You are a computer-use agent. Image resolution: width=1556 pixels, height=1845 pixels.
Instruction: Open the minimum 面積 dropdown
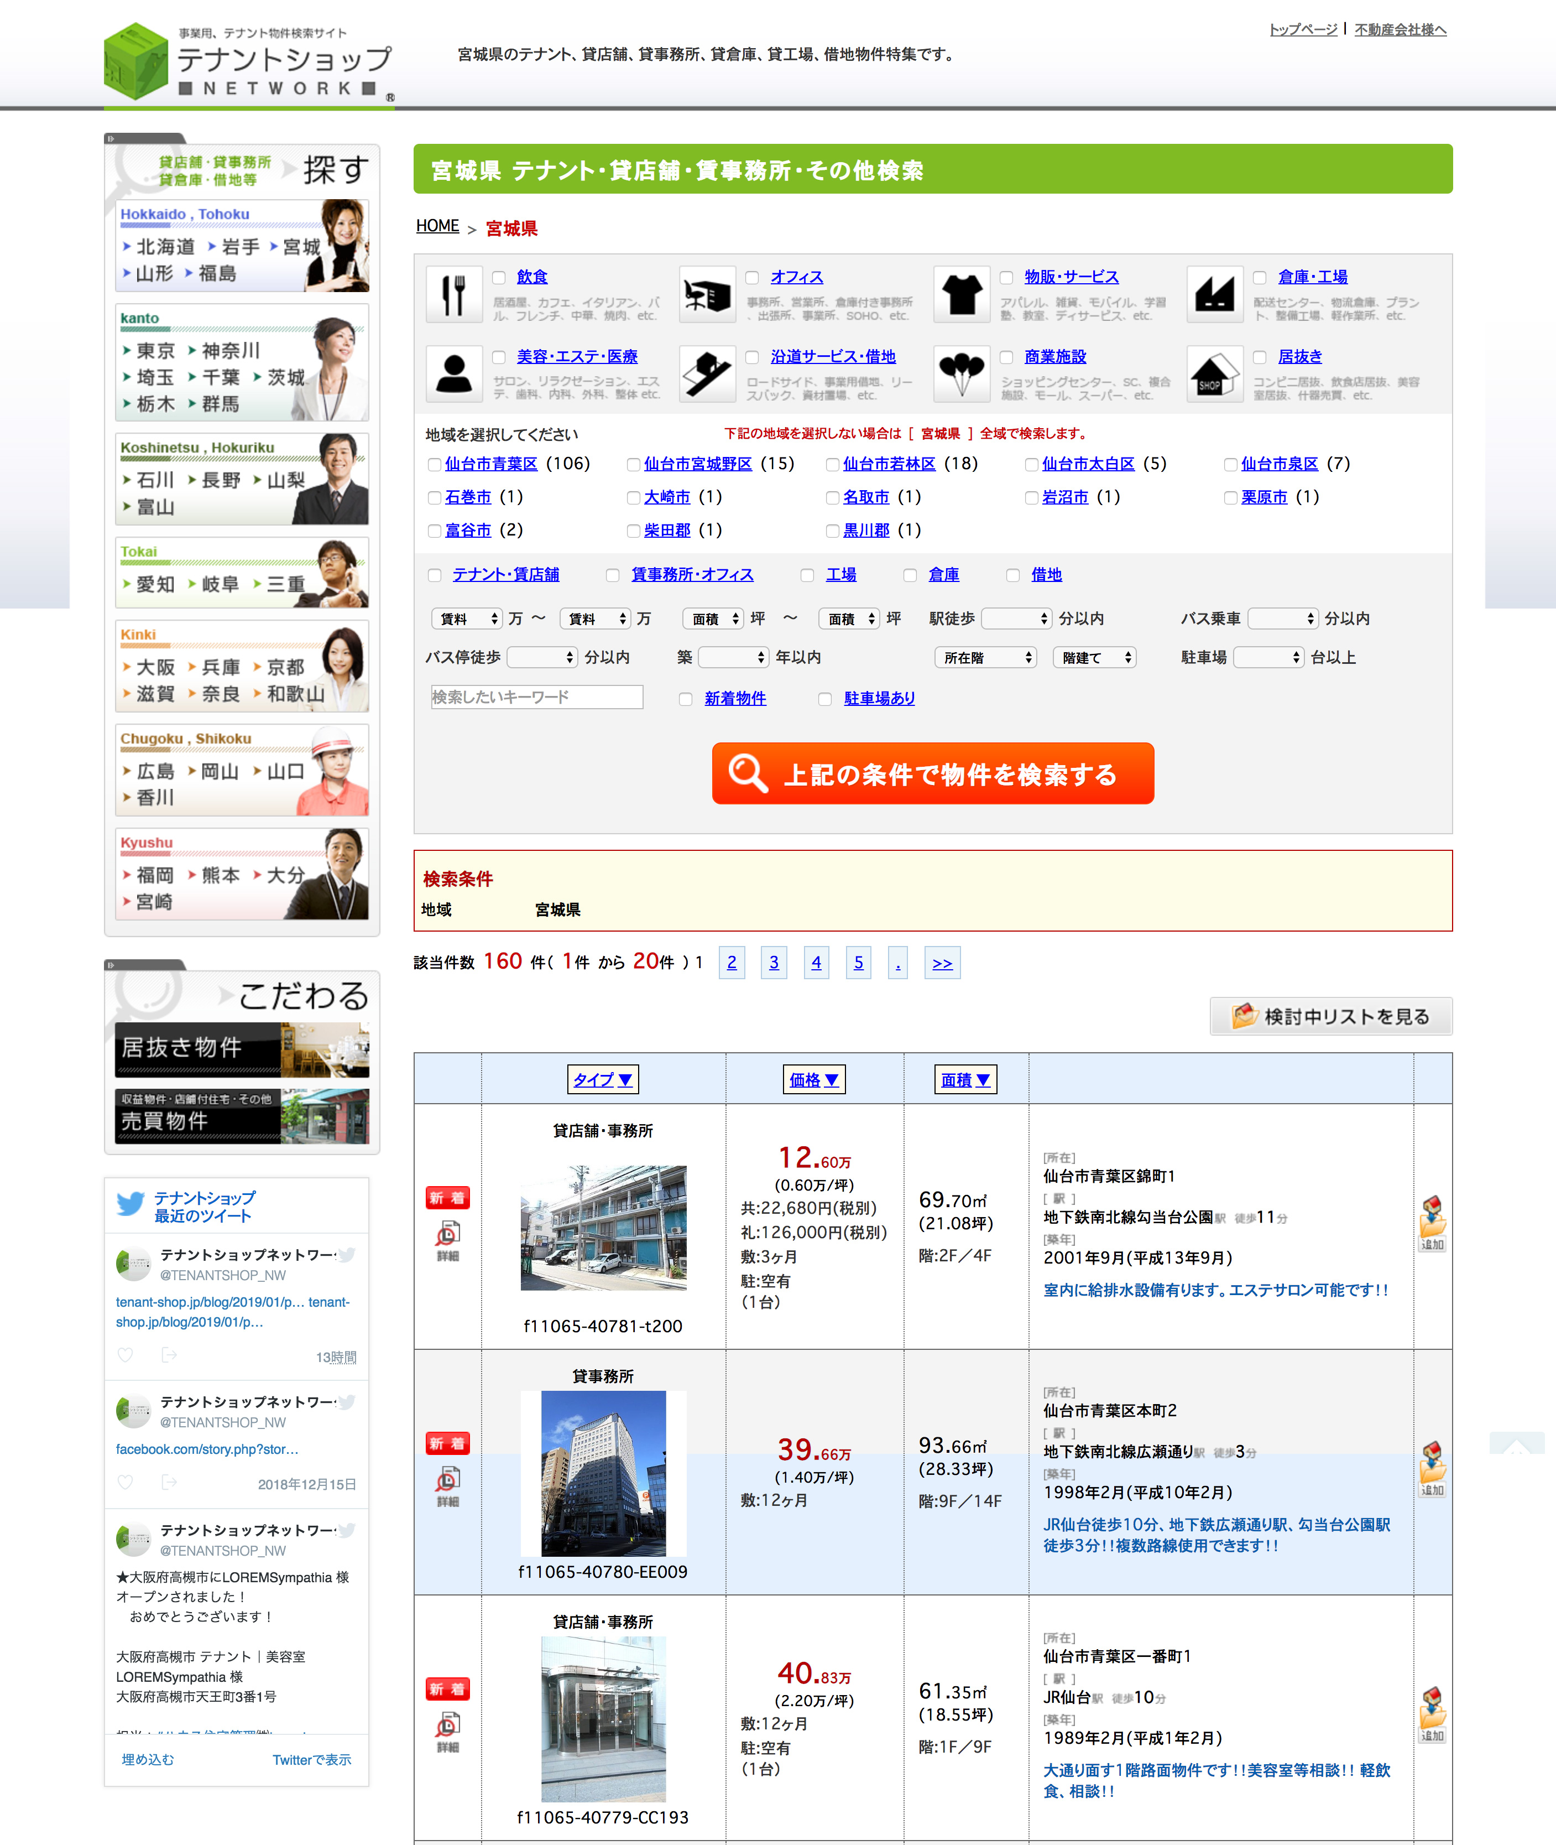coord(713,619)
